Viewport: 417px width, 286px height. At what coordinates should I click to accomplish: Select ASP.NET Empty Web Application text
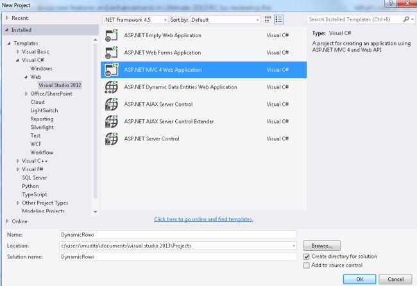click(162, 35)
